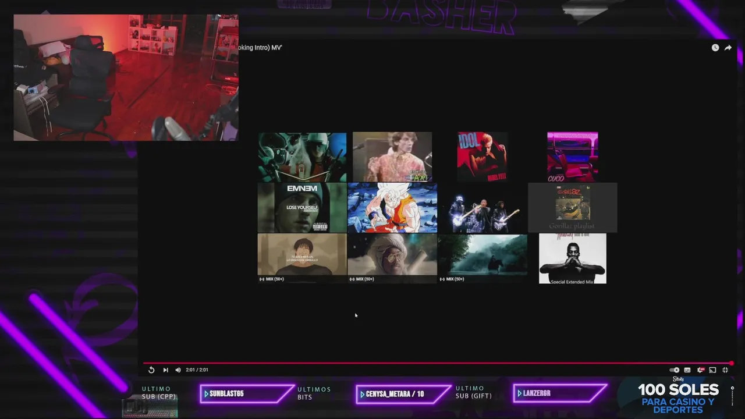Open the animated boy Mix (50+) thumbnail
Viewport: 745px width, 419px height.
(x=302, y=258)
